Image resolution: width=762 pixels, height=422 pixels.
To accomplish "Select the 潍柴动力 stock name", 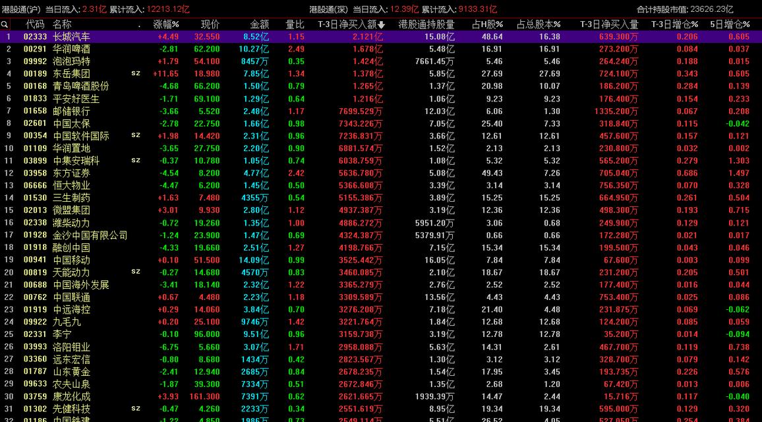I will coord(71,223).
